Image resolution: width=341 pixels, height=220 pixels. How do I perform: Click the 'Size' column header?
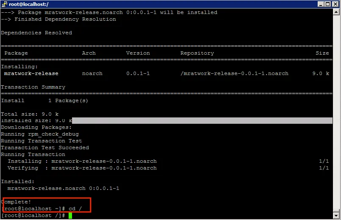(322, 53)
